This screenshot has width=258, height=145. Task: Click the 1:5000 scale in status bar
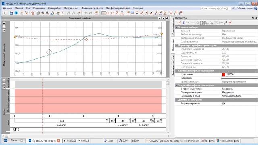pos(135,141)
